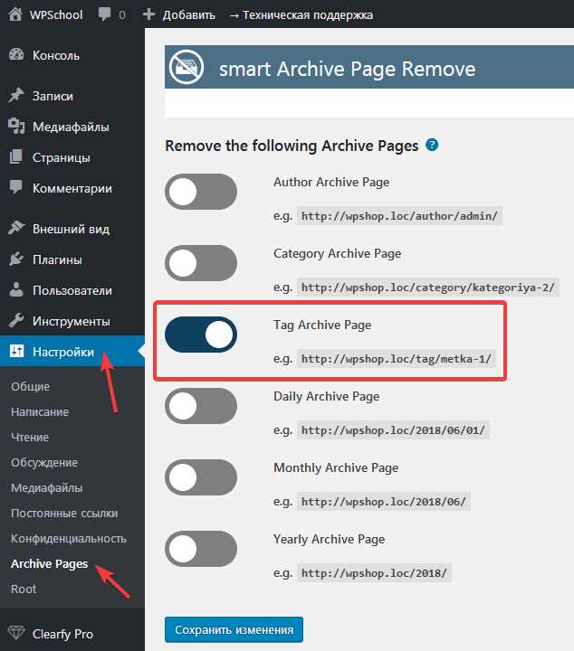574x651 pixels.
Task: Disable the Tag Archive Page toggle
Action: tap(201, 335)
